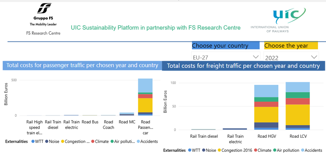This screenshot has height=156, width=326.
Task: Open the 2022 year dropdown
Action: pyautogui.click(x=291, y=57)
